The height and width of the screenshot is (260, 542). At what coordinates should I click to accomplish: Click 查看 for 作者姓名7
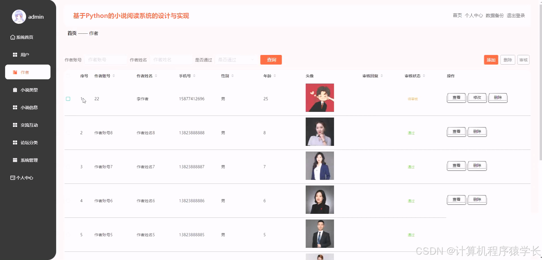pos(456,166)
